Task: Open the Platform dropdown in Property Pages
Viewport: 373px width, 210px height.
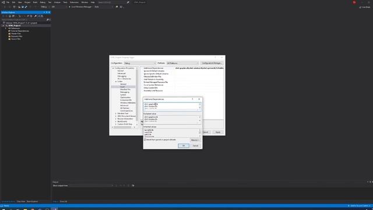Action: click(x=182, y=63)
